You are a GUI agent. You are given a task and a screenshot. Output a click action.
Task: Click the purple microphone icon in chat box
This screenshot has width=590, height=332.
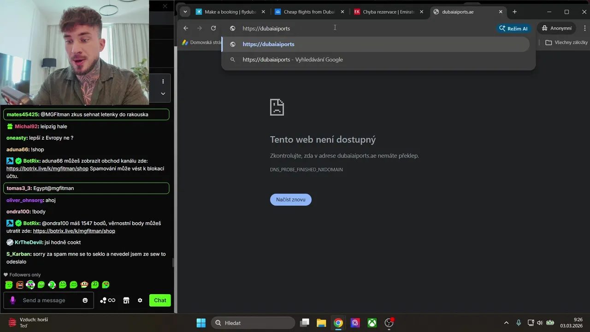13,300
